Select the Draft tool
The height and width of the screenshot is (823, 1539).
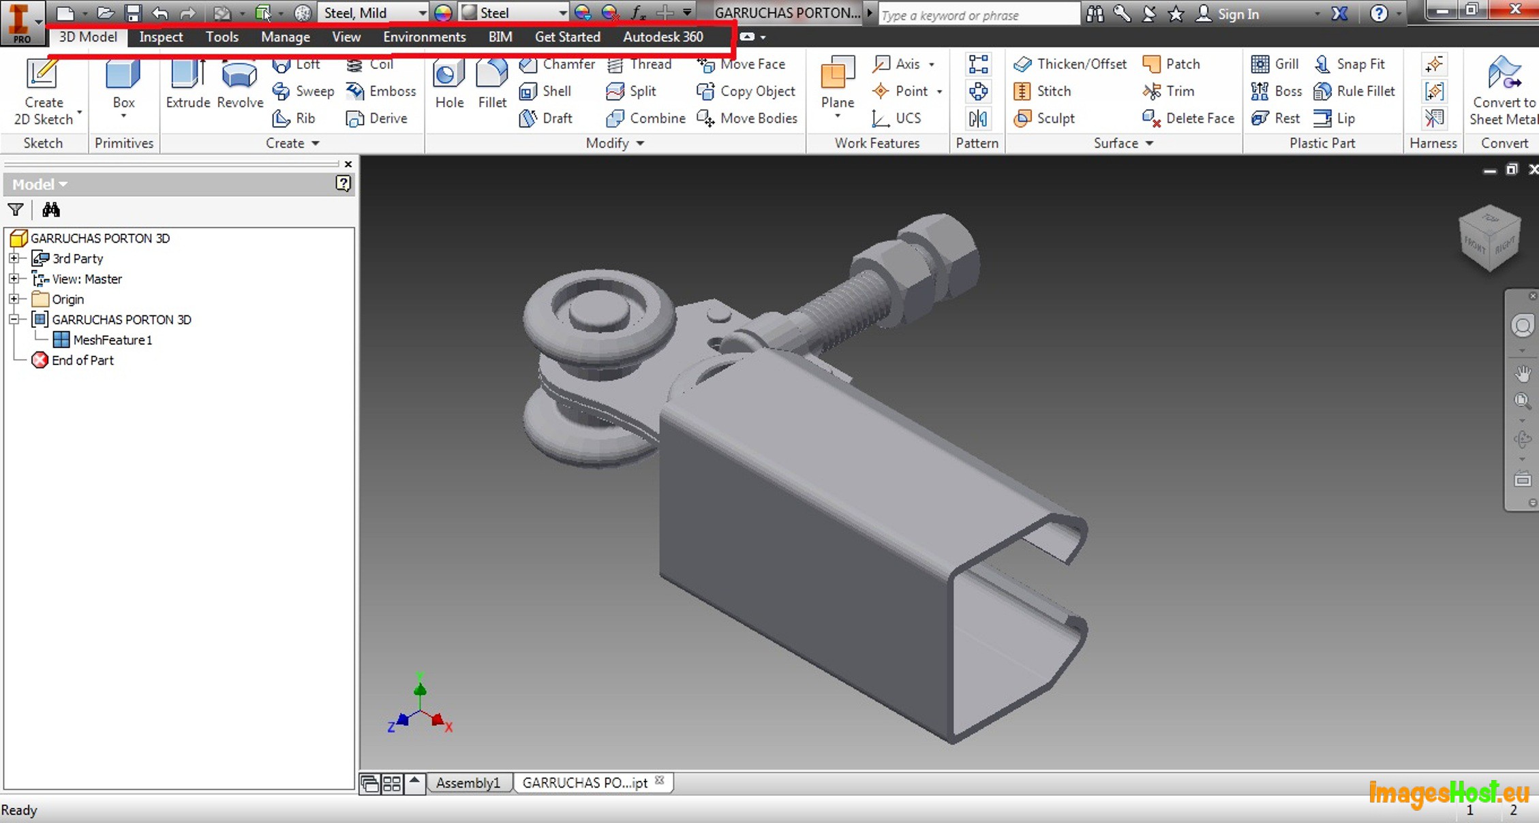(546, 119)
